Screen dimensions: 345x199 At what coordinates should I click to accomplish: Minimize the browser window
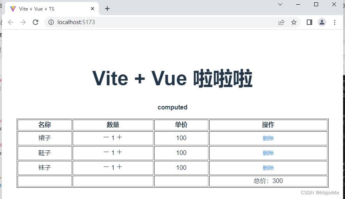(x=298, y=4)
